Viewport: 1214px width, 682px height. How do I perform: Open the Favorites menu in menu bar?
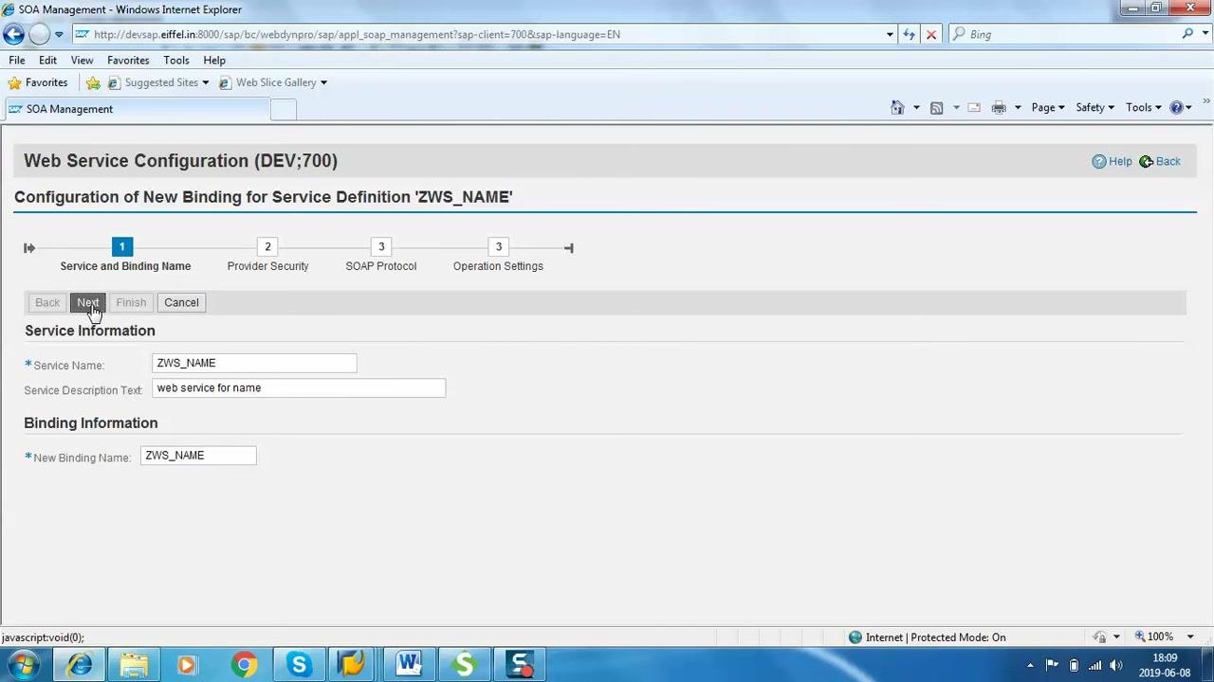(x=128, y=60)
